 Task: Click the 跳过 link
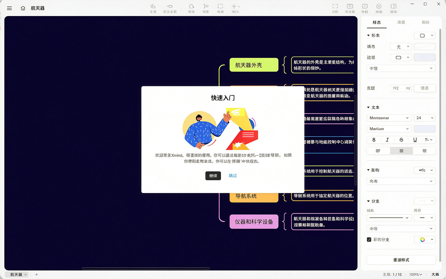(233, 176)
